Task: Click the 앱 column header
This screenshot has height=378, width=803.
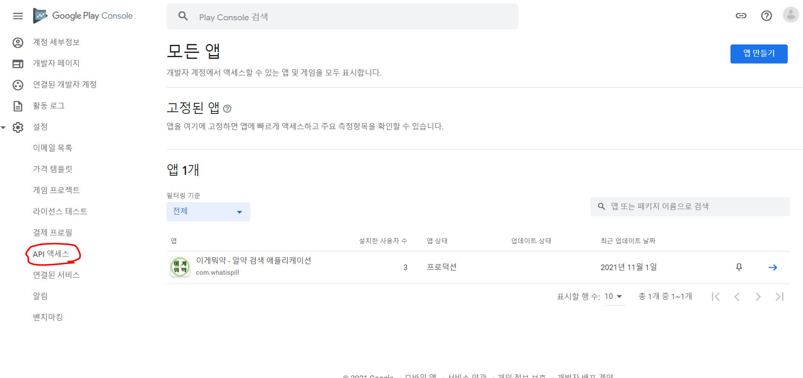Action: coord(174,241)
